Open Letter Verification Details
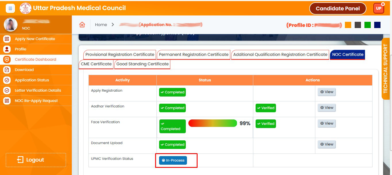The image size is (392, 175). 38,91
